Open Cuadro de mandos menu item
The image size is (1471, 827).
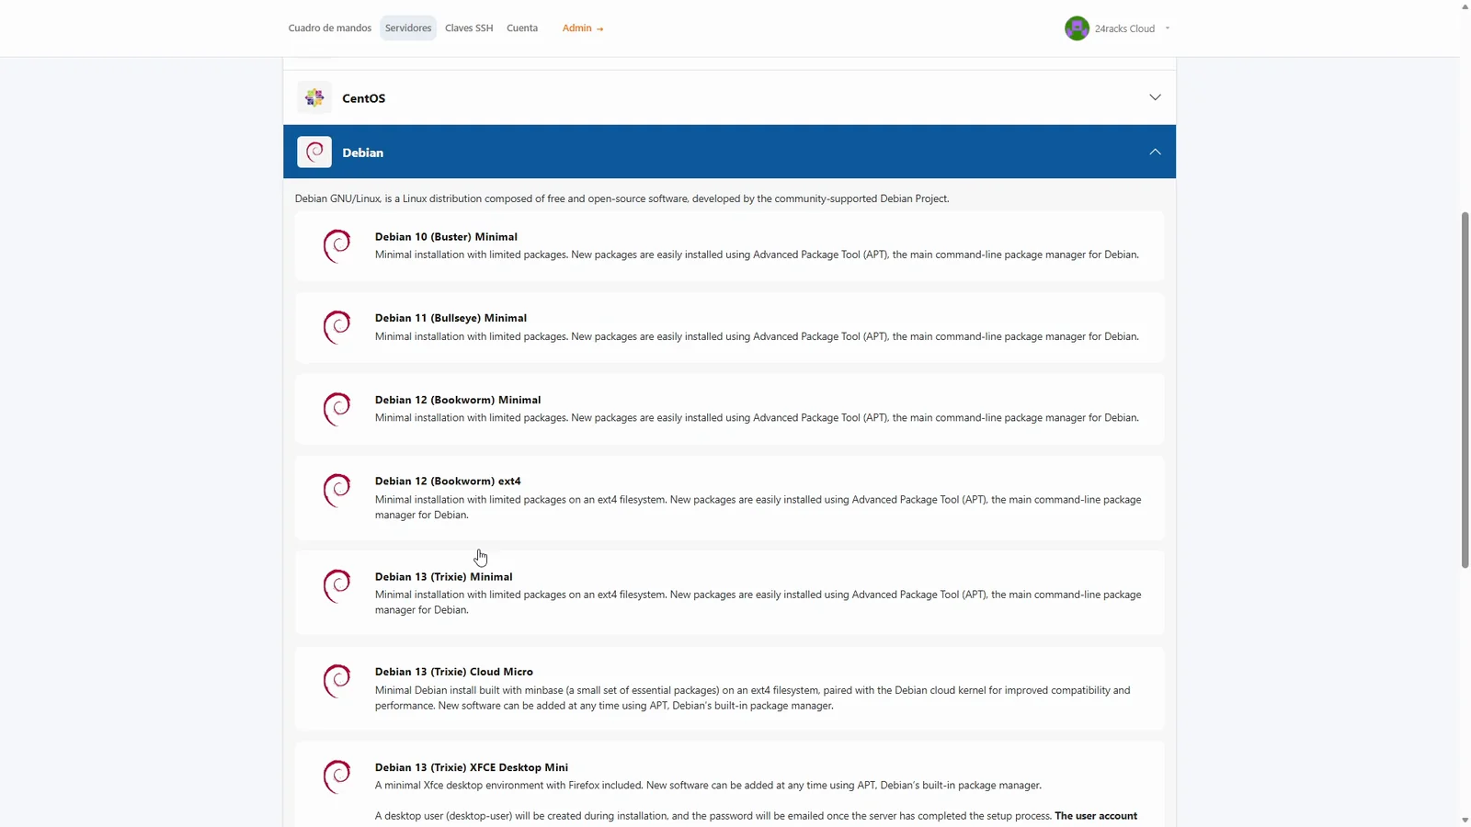coord(330,28)
